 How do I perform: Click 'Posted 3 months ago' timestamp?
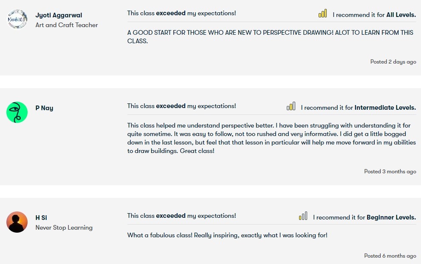(390, 172)
